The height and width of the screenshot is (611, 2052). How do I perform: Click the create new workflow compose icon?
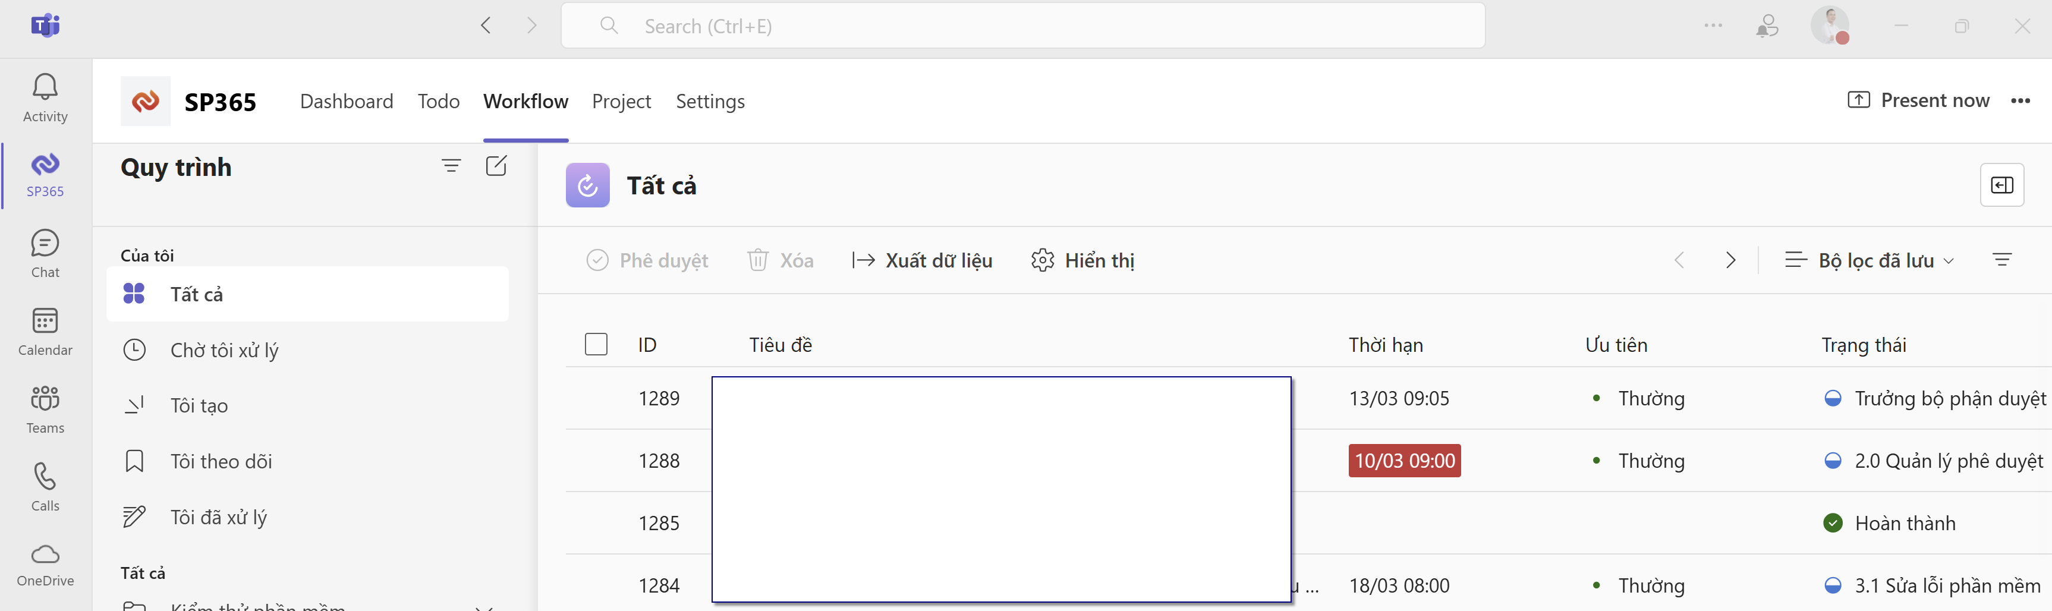point(496,166)
